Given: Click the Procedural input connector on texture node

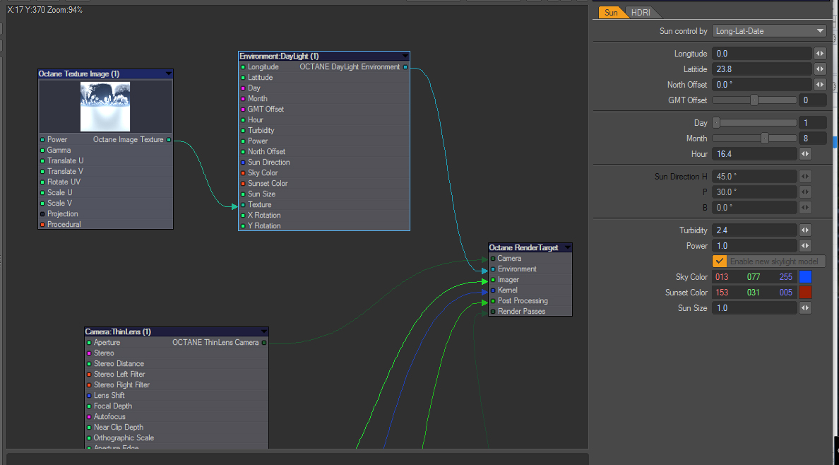Looking at the screenshot, I should click(42, 225).
